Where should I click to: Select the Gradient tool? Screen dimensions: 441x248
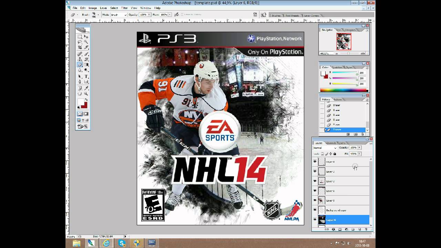coord(86,64)
